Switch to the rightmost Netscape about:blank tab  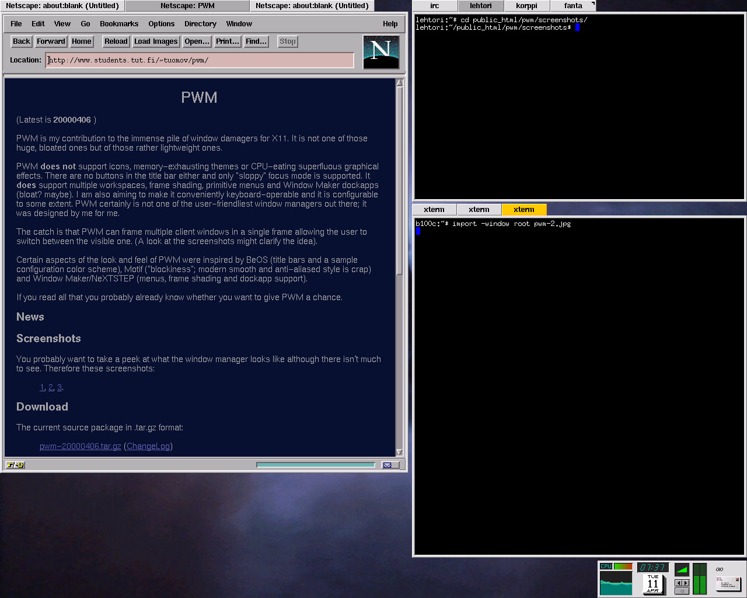pyautogui.click(x=312, y=6)
